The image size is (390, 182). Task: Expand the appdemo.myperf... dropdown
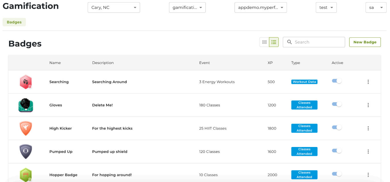tap(261, 7)
